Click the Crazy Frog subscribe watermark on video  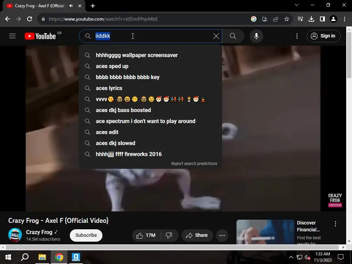click(335, 200)
